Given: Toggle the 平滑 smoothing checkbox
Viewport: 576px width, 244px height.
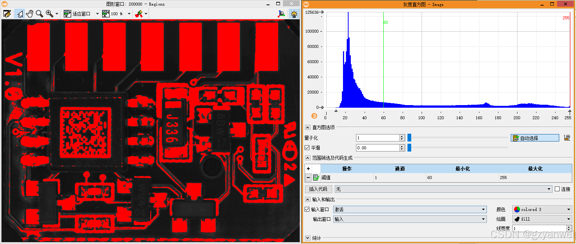Looking at the screenshot, I should pos(307,148).
